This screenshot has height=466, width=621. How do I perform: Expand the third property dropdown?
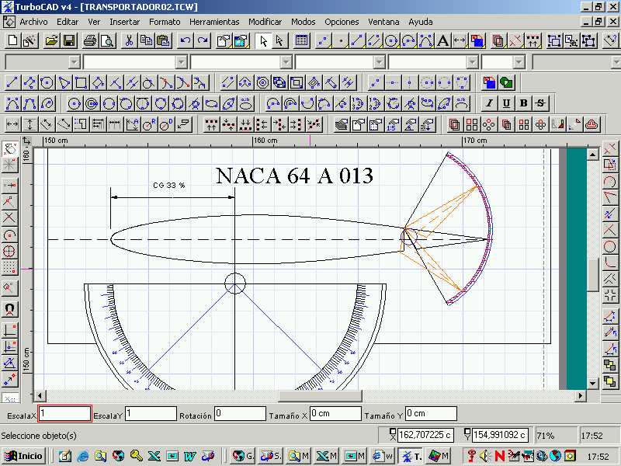(x=286, y=62)
